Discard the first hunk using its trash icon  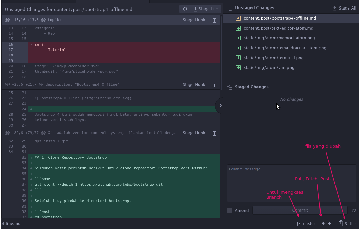point(214,20)
